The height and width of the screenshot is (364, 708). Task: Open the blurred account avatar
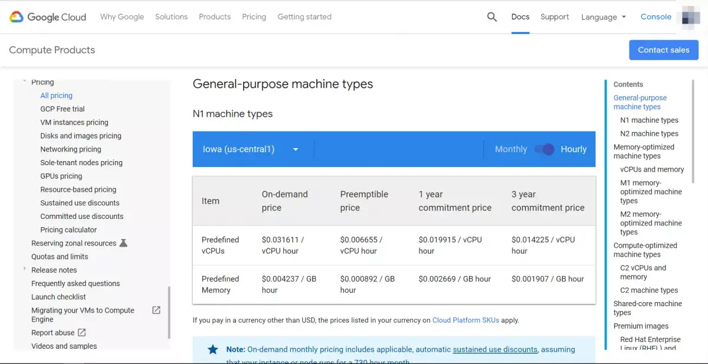tap(689, 17)
